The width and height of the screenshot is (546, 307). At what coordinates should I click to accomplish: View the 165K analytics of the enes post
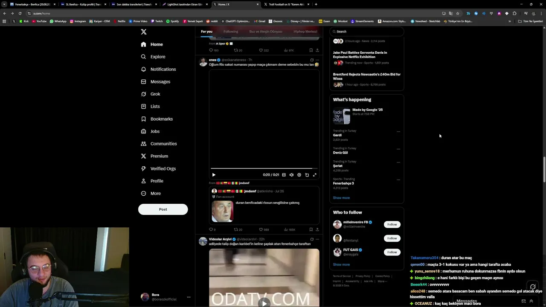[x=290, y=229]
